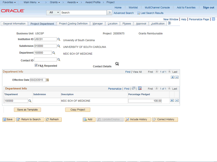
Task: Switch to General Information tab
Action: point(14,24)
